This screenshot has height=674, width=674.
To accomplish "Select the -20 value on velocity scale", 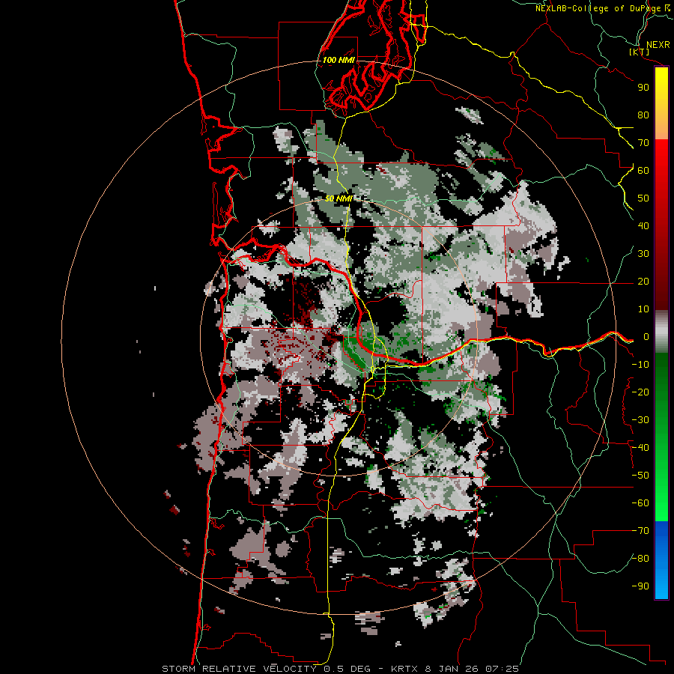I will tap(640, 392).
